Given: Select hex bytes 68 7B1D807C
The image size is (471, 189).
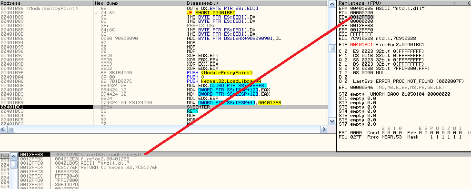Looking at the screenshot, I should tap(116, 81).
